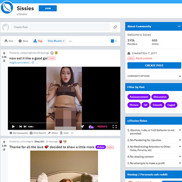Click the 191k Members count
This screenshot has width=182, height=182.
pos(132,42)
